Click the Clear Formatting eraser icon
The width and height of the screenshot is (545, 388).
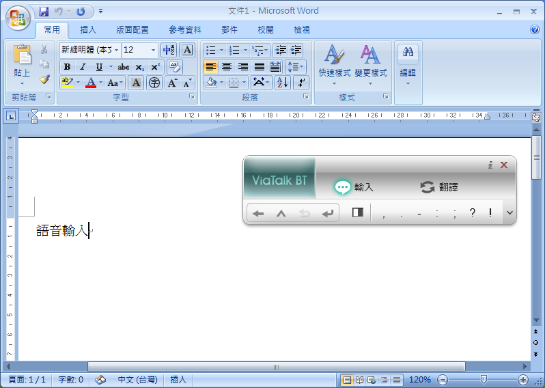(174, 66)
